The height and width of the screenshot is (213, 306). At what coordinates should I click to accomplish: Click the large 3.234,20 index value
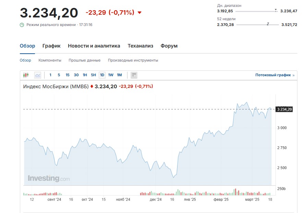point(49,13)
